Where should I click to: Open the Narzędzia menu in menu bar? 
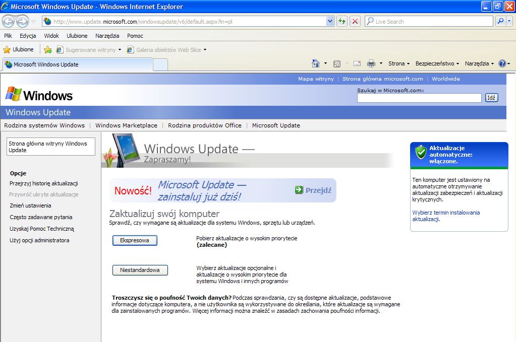click(x=107, y=36)
